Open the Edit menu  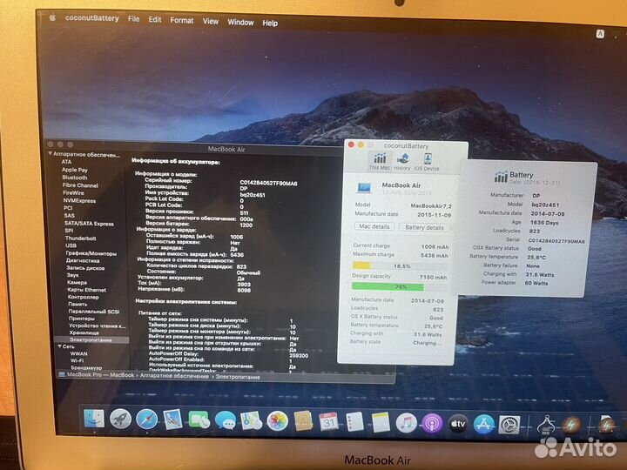(x=155, y=19)
